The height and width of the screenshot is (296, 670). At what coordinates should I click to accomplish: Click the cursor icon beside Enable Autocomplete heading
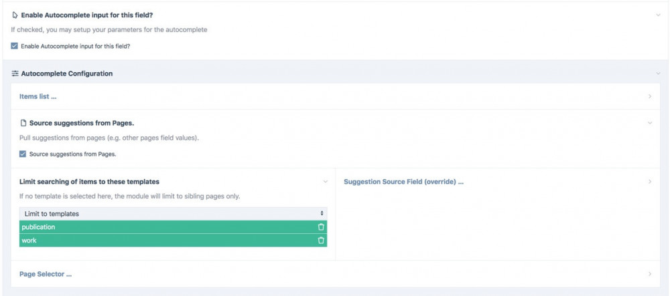[x=15, y=15]
